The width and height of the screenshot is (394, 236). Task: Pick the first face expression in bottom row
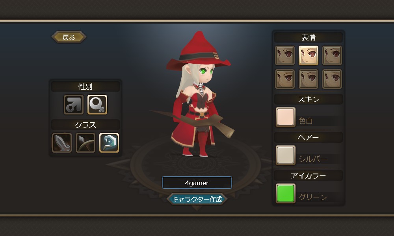pos(285,79)
